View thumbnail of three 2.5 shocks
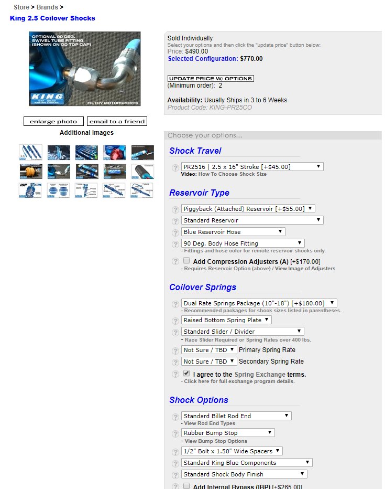385x489 pixels. (x=30, y=152)
